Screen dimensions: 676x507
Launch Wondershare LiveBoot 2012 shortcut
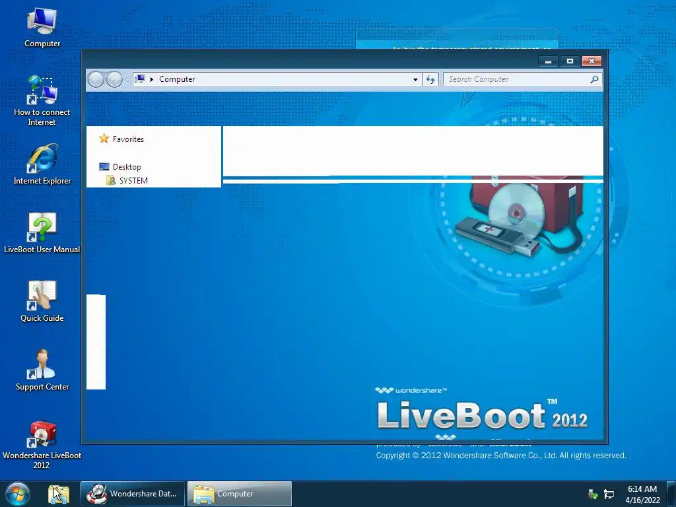(42, 444)
